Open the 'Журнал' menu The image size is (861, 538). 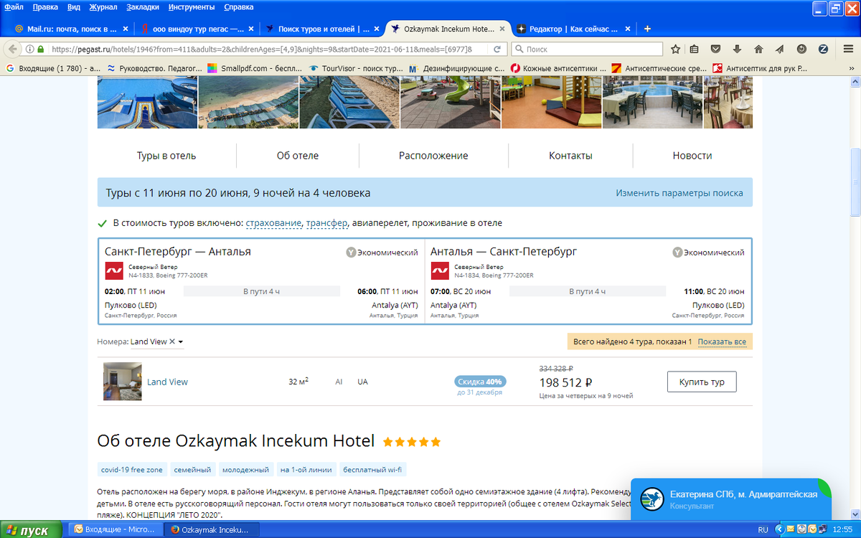(x=104, y=7)
